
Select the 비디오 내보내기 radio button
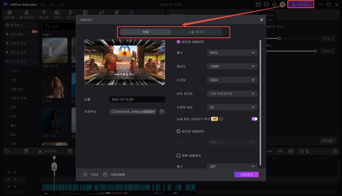tap(179, 42)
